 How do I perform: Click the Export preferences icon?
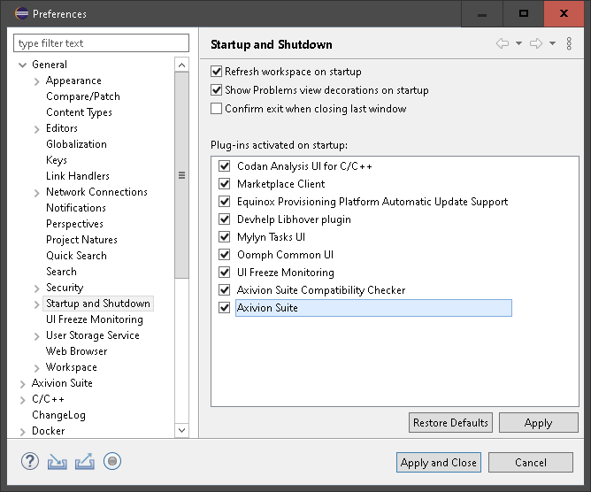(x=85, y=461)
